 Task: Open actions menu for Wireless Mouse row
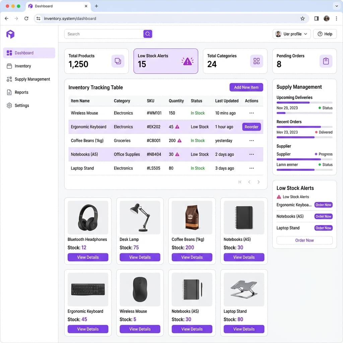click(252, 113)
